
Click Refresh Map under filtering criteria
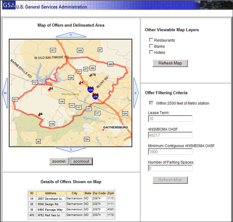click(x=170, y=180)
